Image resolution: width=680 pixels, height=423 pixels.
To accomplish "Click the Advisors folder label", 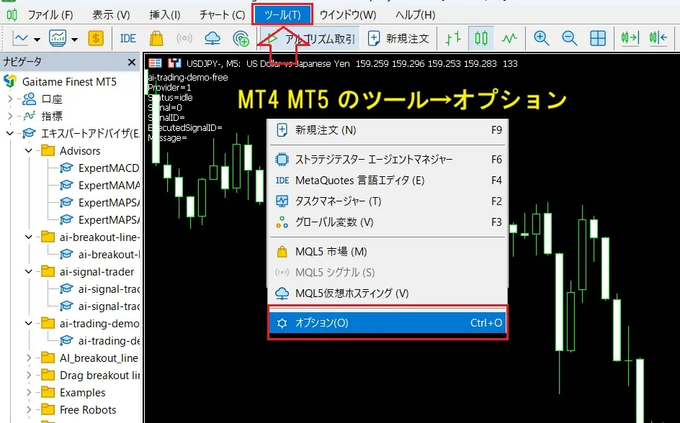I will pos(80,150).
